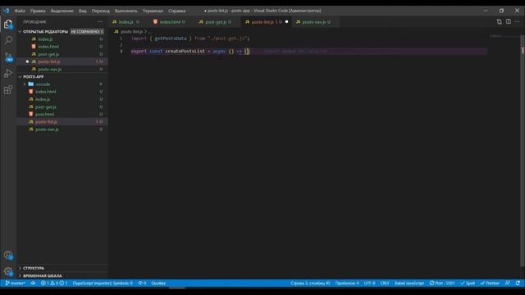The width and height of the screenshot is (525, 295).
Task: Open the Explorer view in activity bar
Action: [x=8, y=25]
